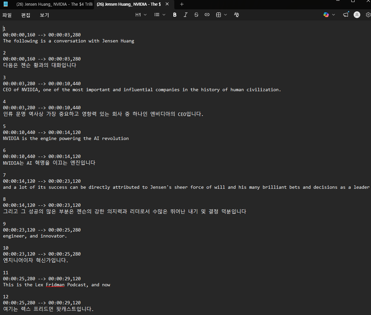Expand the Copilot dropdown arrow

[x=334, y=15]
